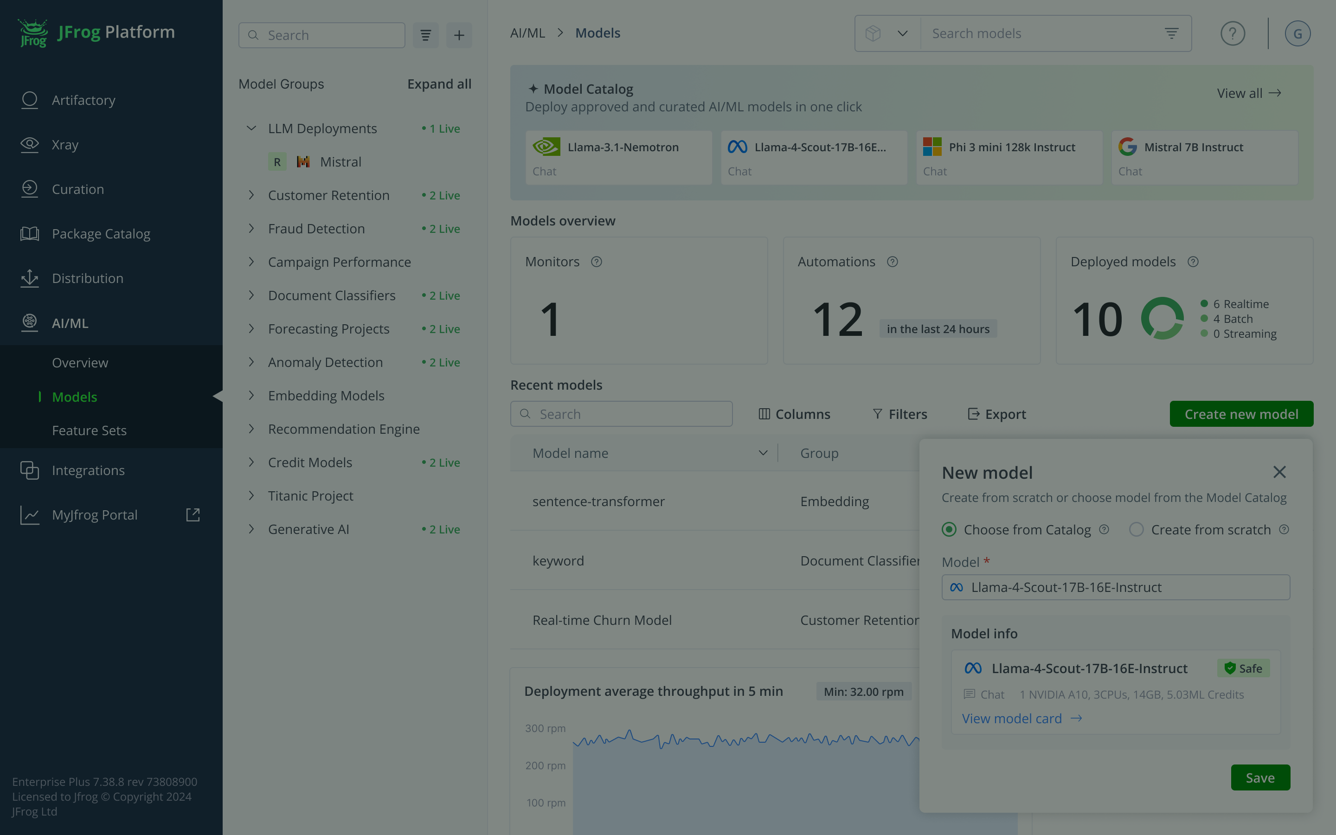
Task: Click the JFrog Platform logo
Action: pos(96,32)
